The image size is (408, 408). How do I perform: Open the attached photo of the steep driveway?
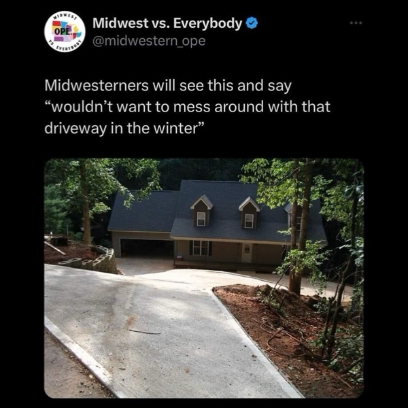coord(204,278)
